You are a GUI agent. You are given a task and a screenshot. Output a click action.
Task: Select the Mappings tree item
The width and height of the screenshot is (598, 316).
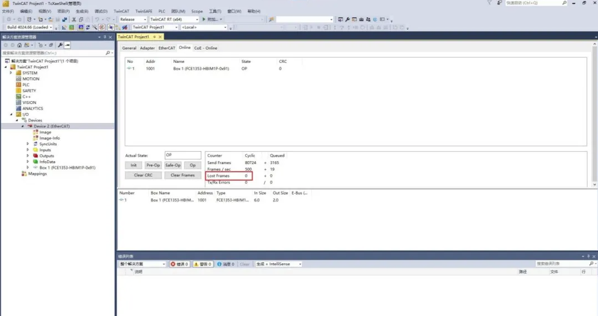[x=37, y=174]
